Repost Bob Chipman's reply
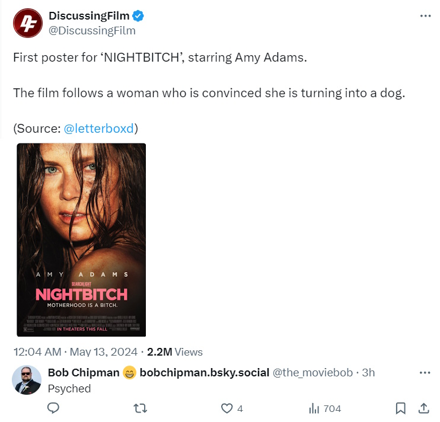Image resolution: width=440 pixels, height=422 pixels. (x=141, y=408)
